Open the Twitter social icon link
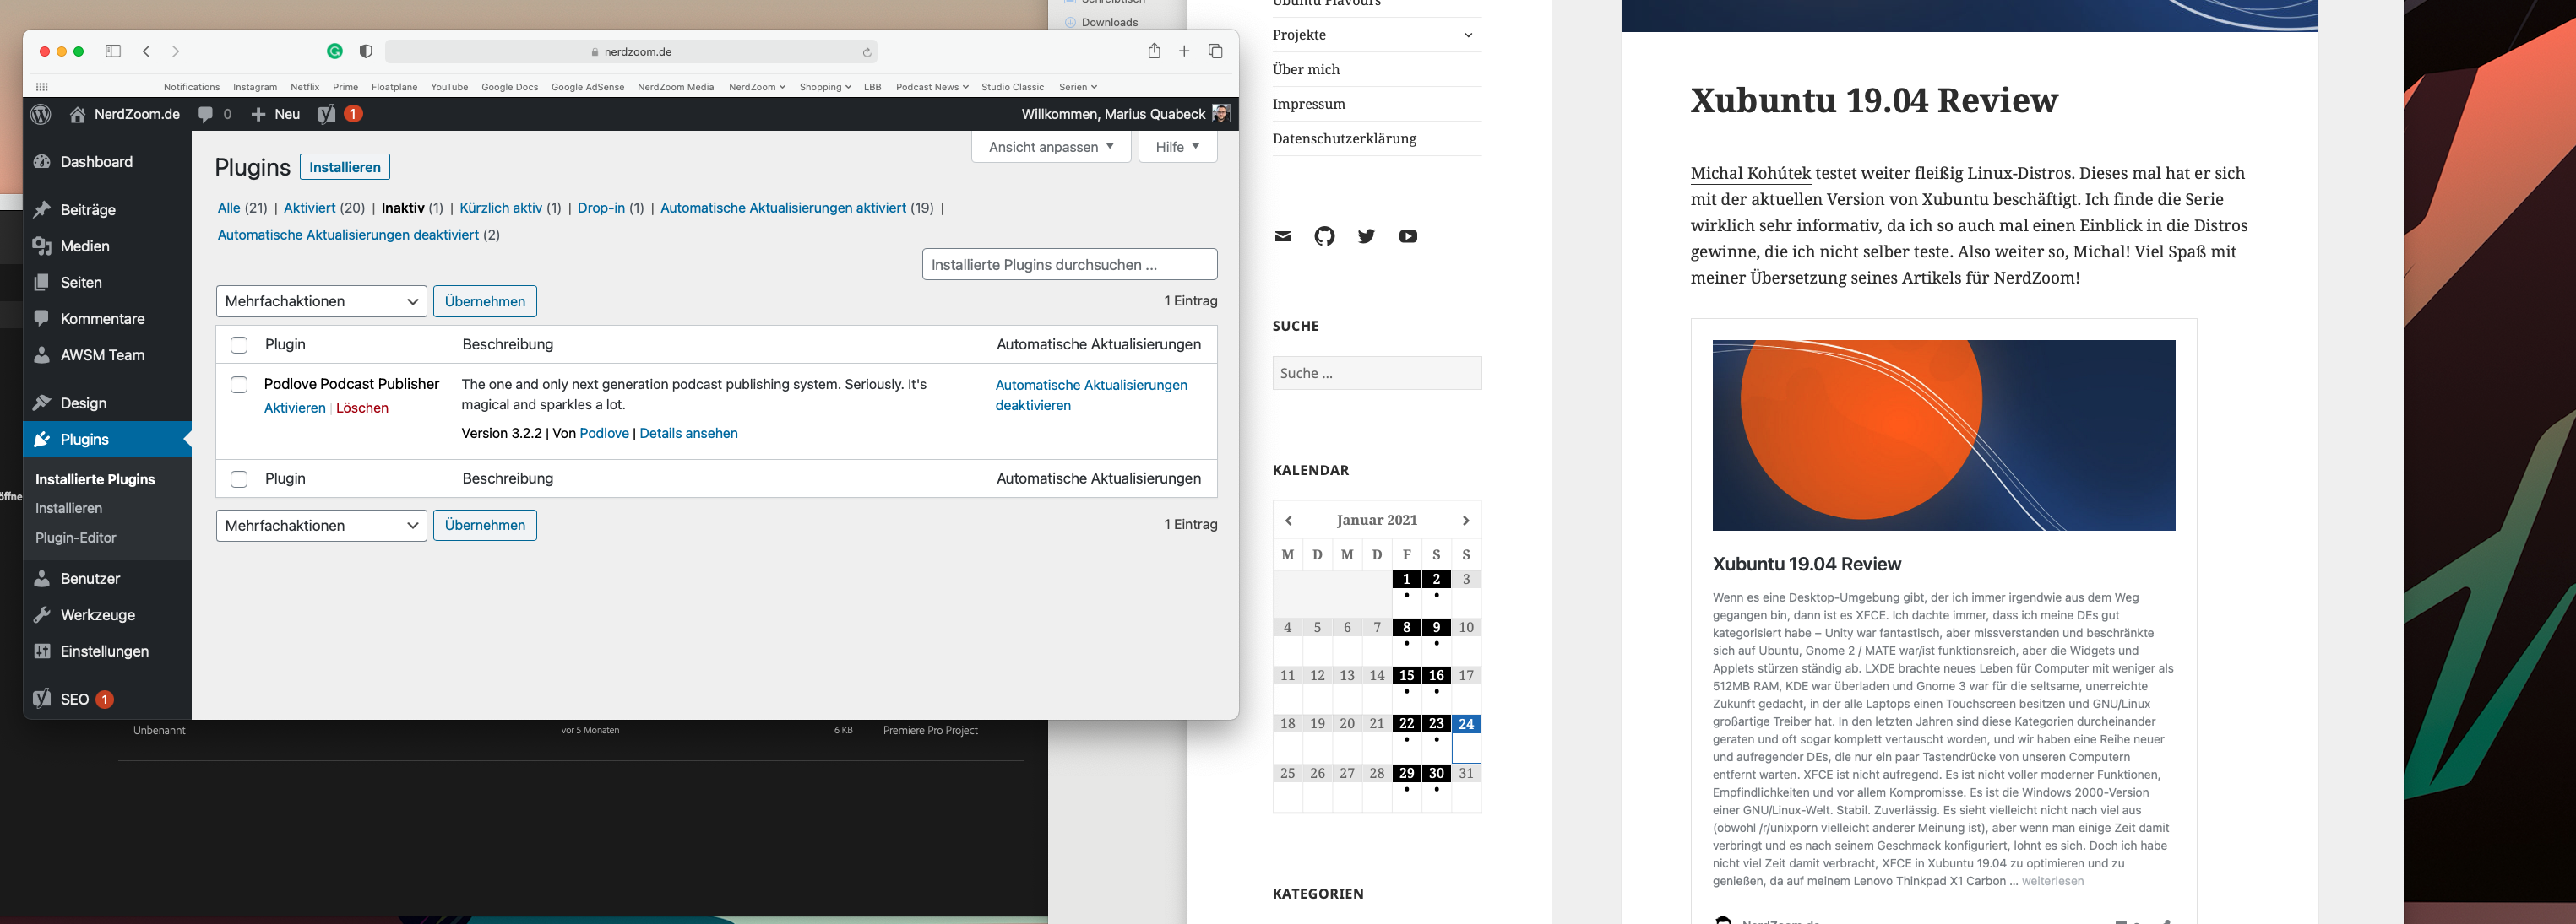2576x924 pixels. 1366,237
